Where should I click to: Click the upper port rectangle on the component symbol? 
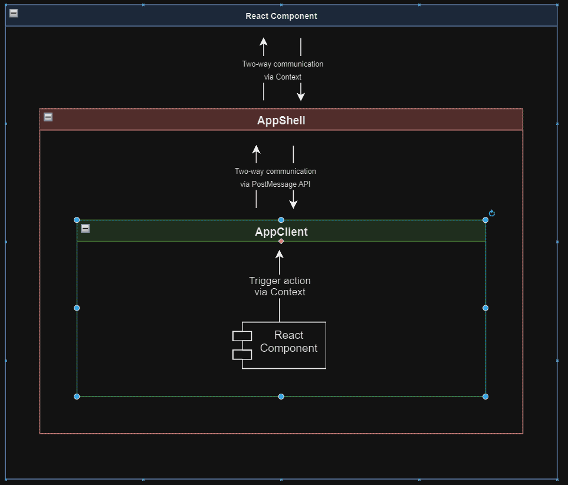[x=241, y=335]
